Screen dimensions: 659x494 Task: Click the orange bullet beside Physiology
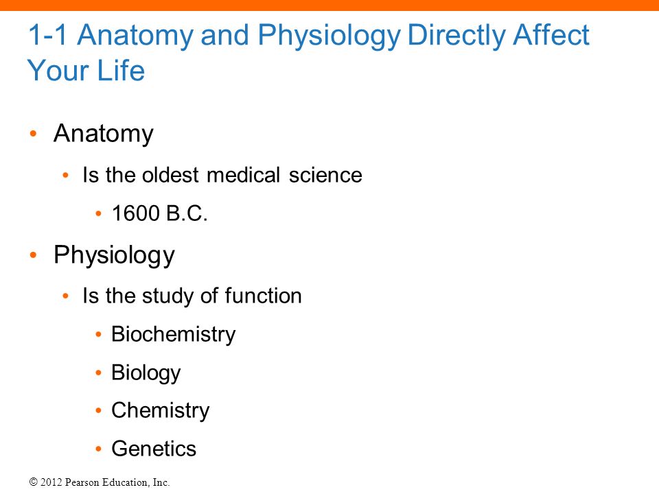pos(34,255)
